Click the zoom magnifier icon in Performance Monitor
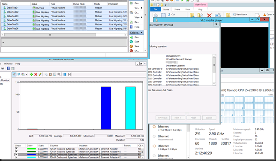 59,74
